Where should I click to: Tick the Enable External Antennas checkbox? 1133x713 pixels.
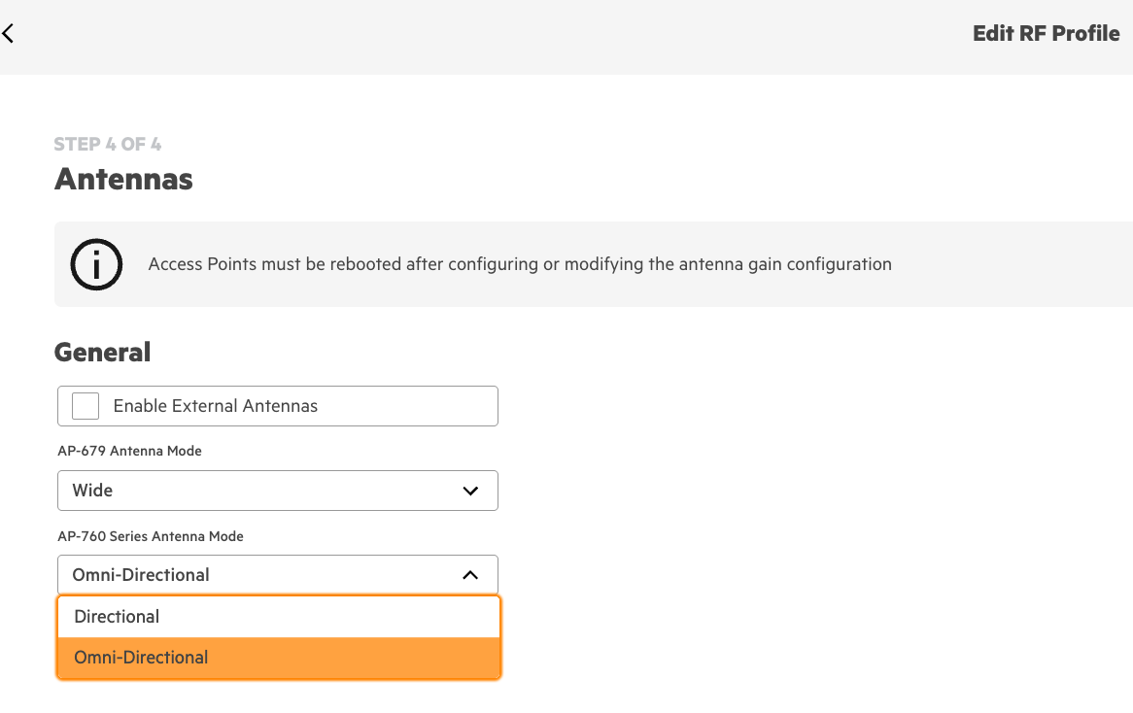click(x=86, y=406)
